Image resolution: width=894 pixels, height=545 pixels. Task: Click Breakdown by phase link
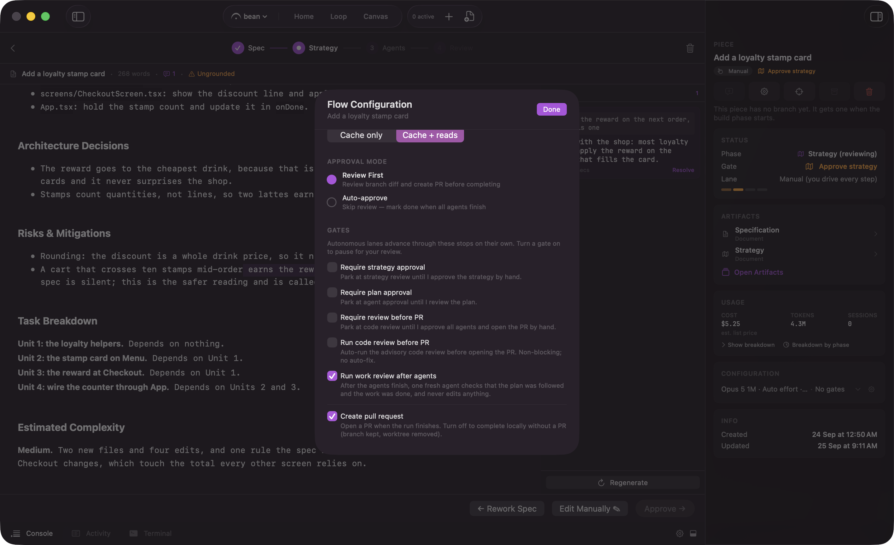tap(816, 345)
